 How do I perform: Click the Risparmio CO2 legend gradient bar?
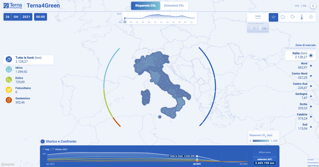coord(261,141)
